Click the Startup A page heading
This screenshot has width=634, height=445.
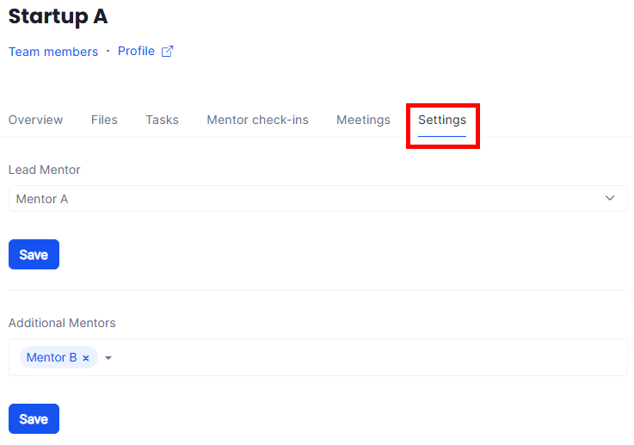(x=58, y=16)
